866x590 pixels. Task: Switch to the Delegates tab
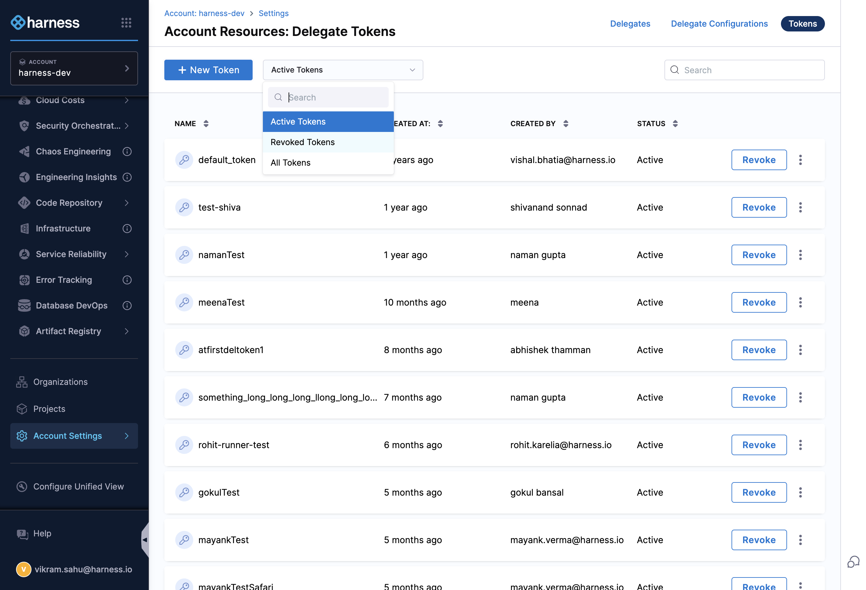tap(630, 23)
